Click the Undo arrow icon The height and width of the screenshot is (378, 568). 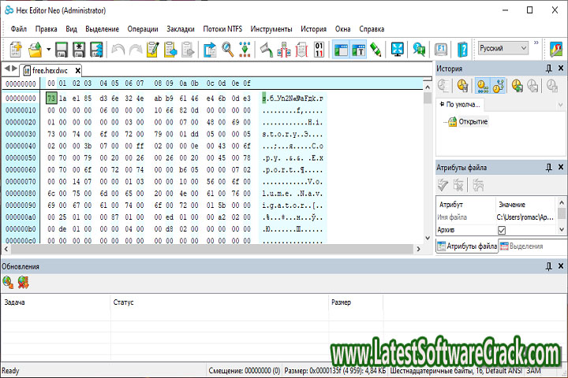pos(118,50)
